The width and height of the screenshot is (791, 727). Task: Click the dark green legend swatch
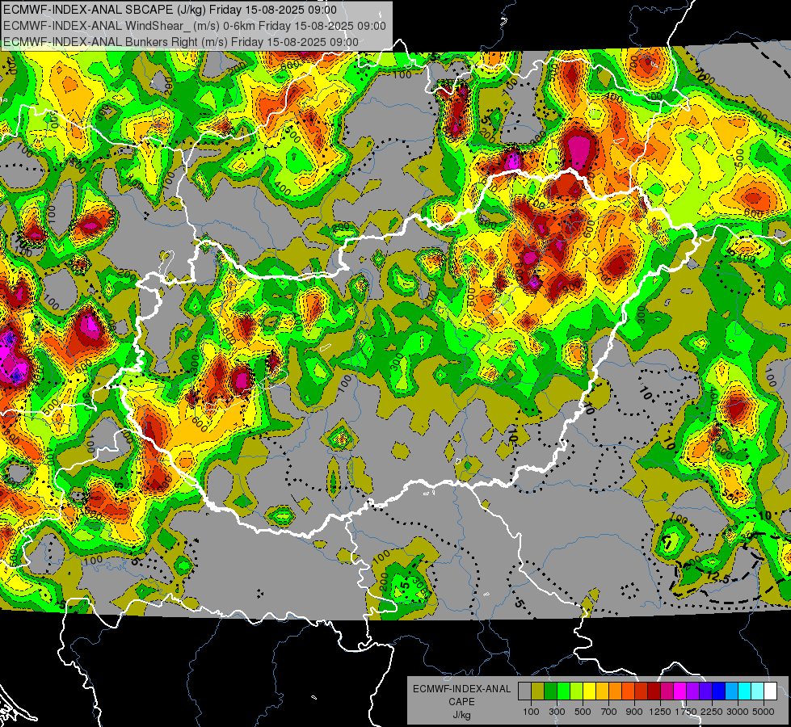click(x=550, y=691)
